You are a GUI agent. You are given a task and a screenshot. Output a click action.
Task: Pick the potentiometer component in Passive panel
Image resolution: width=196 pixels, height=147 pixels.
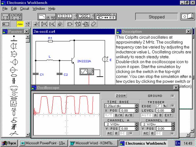(14, 120)
